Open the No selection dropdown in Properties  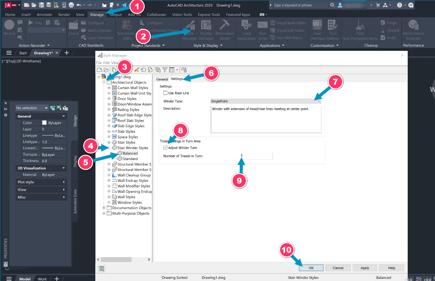pyautogui.click(x=32, y=108)
